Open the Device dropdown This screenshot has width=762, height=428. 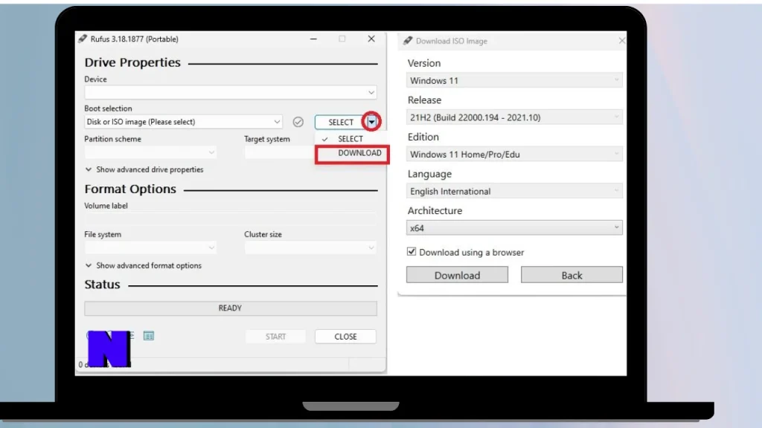click(x=231, y=92)
